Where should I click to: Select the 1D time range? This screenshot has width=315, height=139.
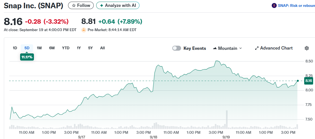click(15, 48)
